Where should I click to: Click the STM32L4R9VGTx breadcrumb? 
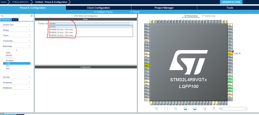click(x=20, y=2)
